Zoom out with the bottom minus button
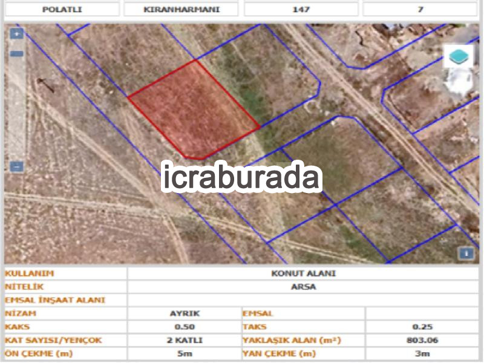Viewport: 484px width, 363px height. click(x=17, y=167)
